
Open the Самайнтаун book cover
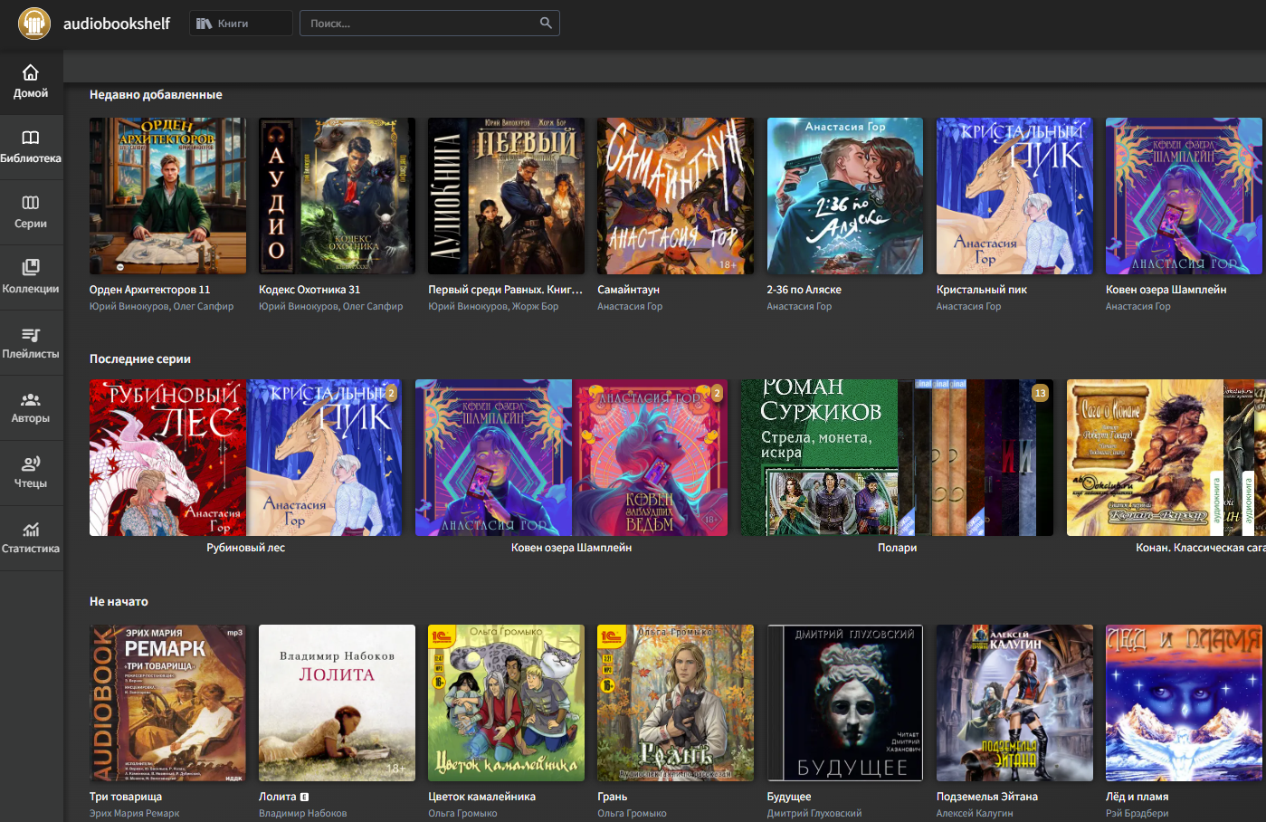point(675,196)
